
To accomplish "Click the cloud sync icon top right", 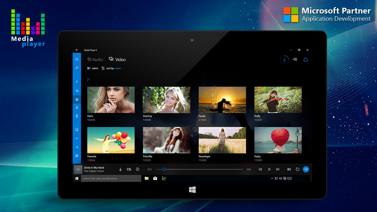I will click(306, 59).
